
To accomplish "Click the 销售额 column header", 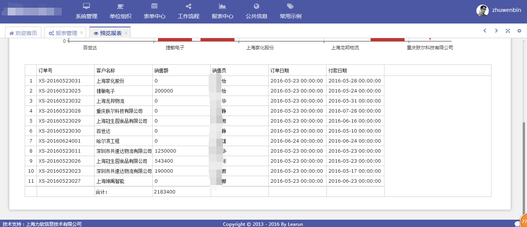I will [x=182, y=71].
